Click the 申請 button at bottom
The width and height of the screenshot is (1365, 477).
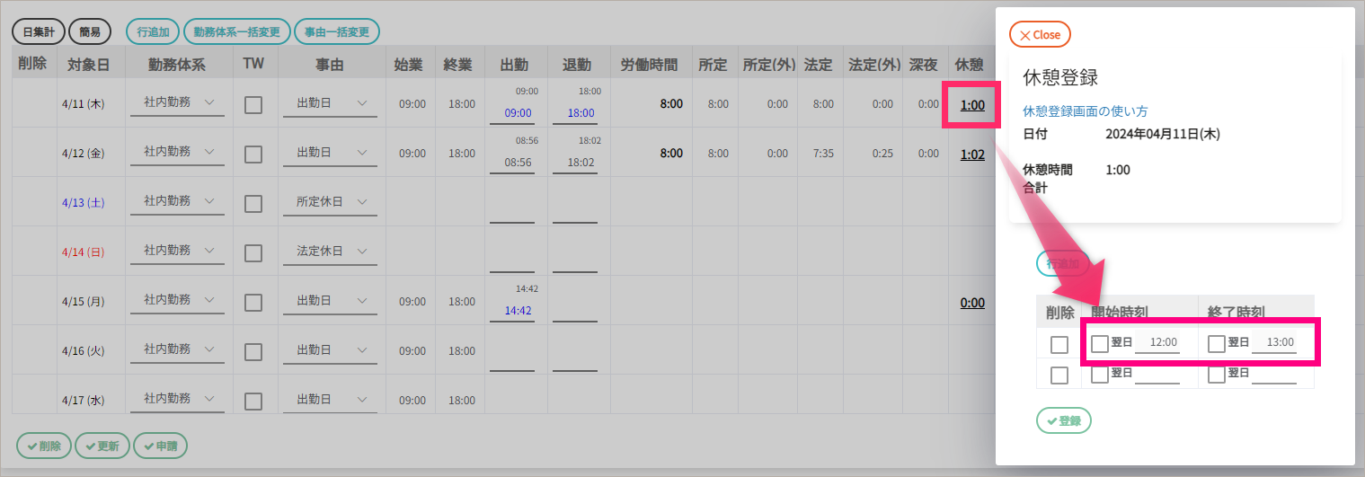[161, 446]
